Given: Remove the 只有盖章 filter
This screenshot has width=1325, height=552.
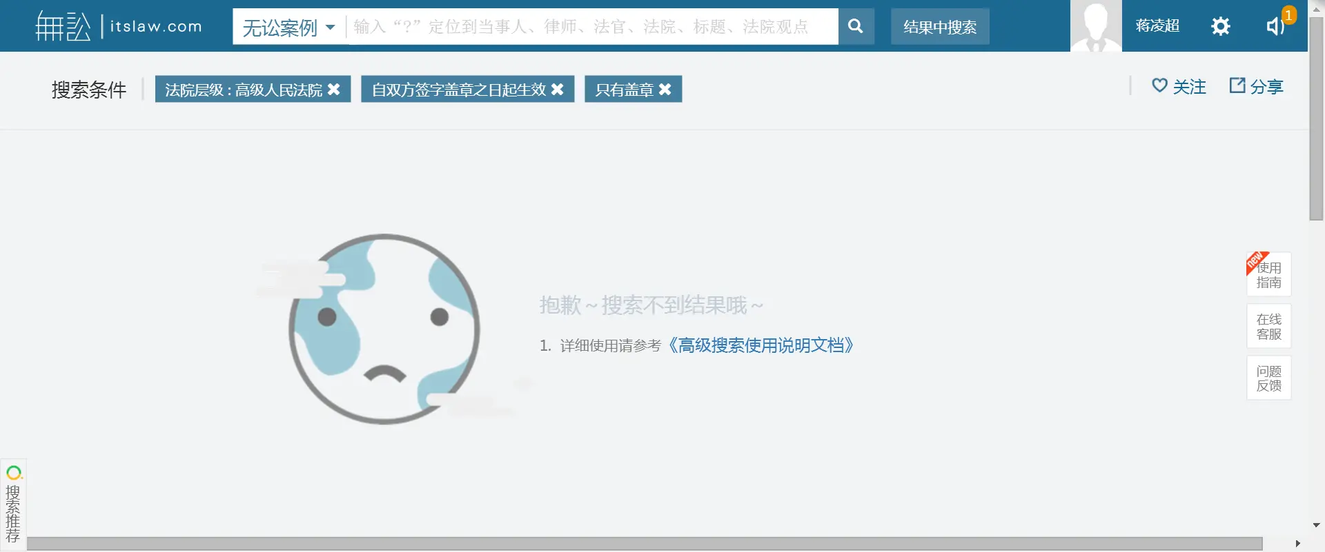Looking at the screenshot, I should coord(665,90).
